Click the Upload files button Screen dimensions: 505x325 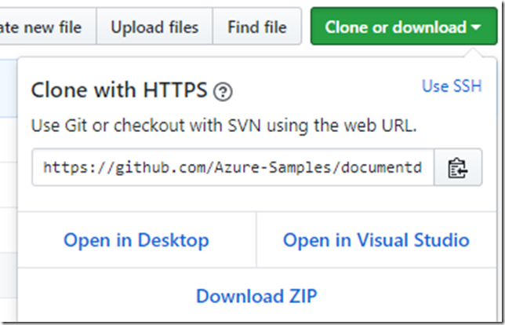pyautogui.click(x=154, y=26)
